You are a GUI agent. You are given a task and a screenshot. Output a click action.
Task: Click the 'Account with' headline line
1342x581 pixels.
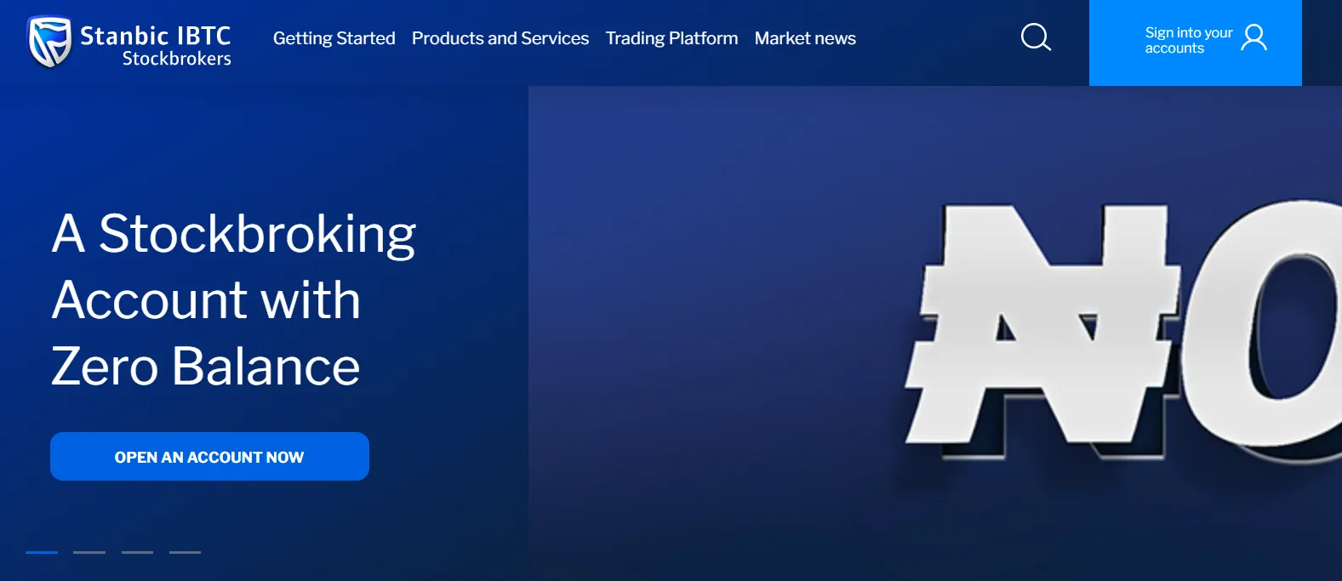pos(205,300)
